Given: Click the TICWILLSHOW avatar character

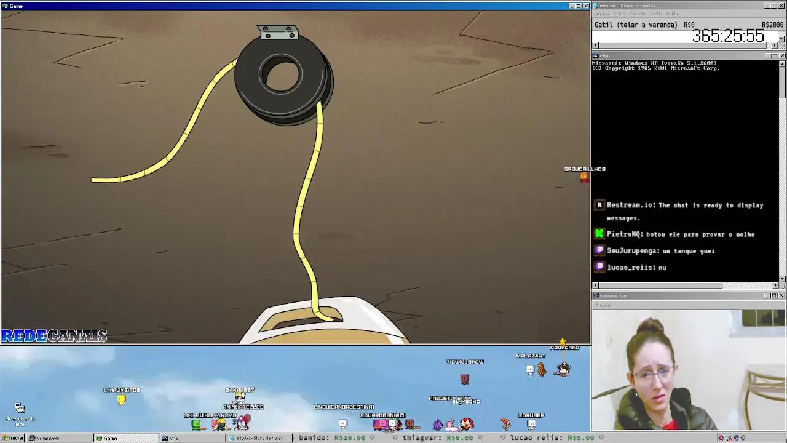Looking at the screenshot, I should 464,379.
